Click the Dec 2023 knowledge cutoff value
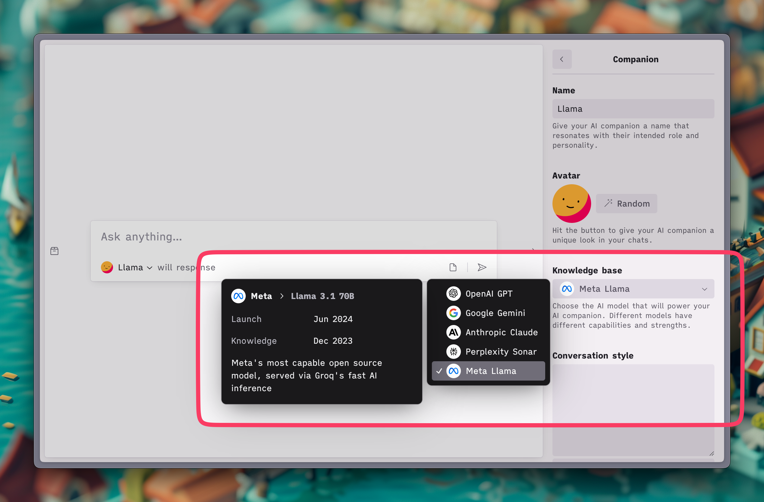The height and width of the screenshot is (502, 764). coord(333,341)
